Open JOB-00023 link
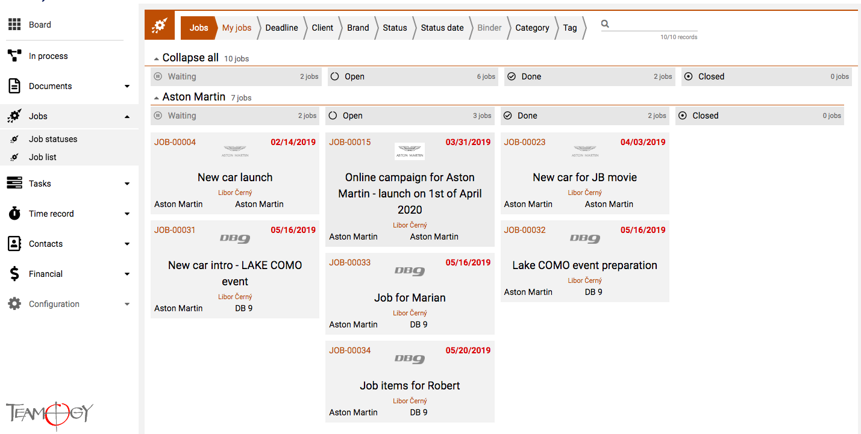Image resolution: width=861 pixels, height=434 pixels. [525, 142]
